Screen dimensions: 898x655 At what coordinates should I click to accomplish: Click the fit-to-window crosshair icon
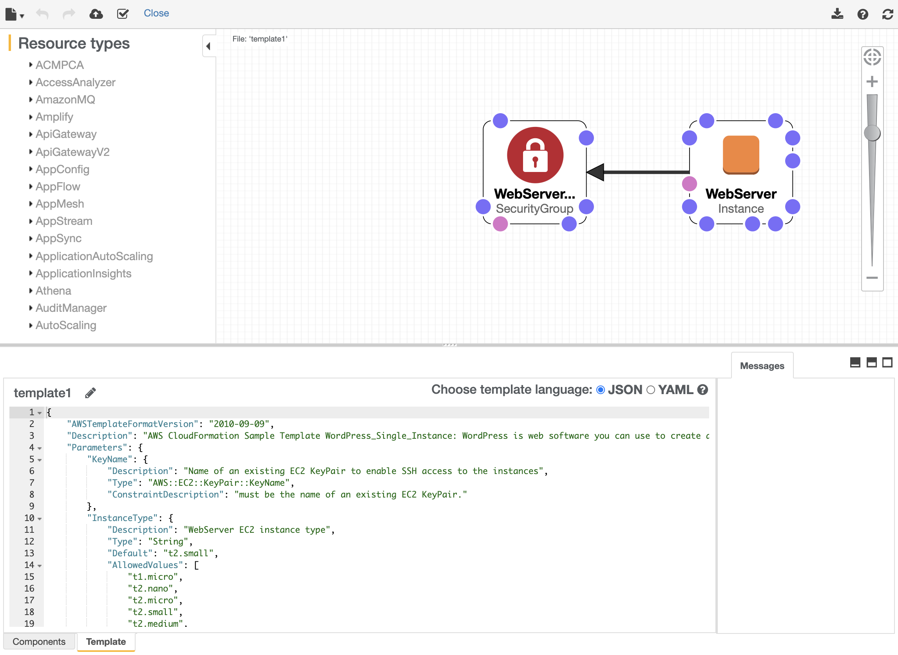pos(872,57)
